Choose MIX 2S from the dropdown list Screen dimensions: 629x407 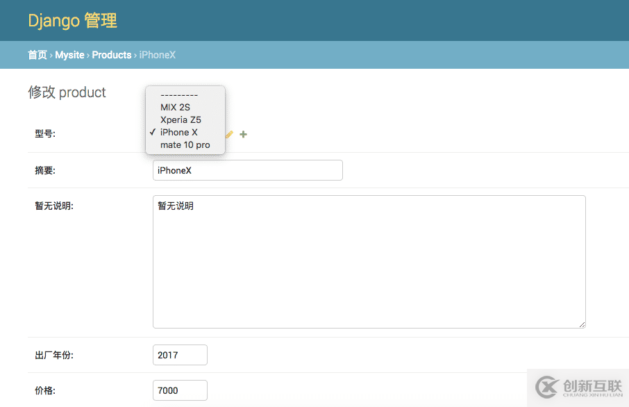(x=185, y=107)
